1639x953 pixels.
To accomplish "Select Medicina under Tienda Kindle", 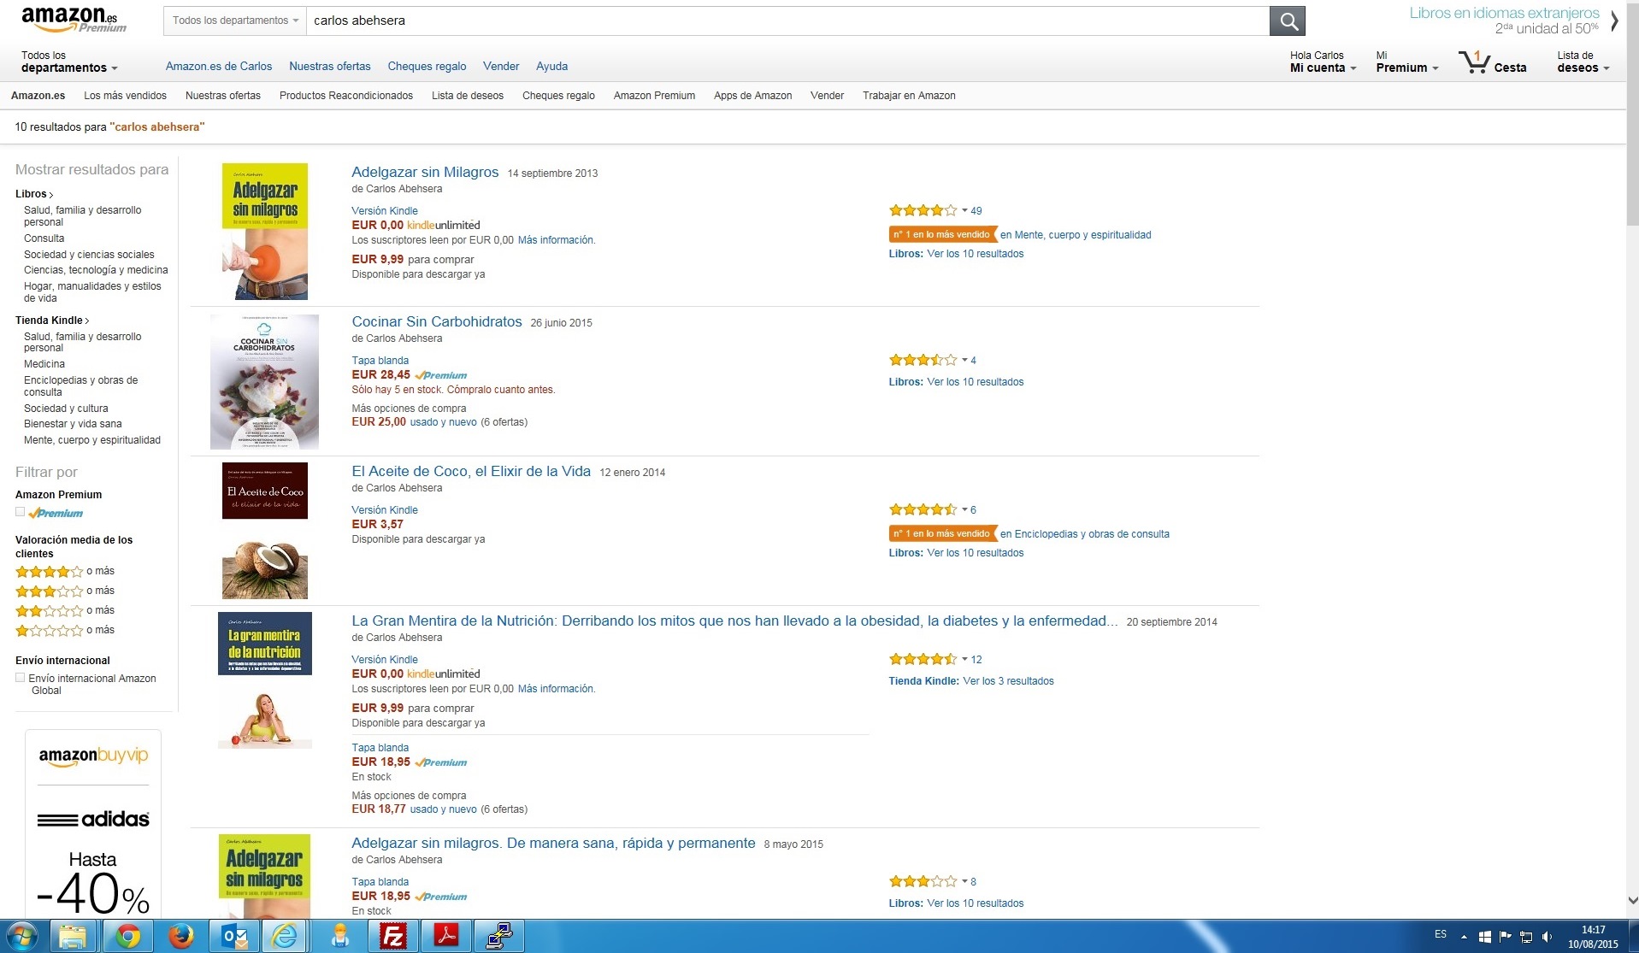I will [x=44, y=364].
